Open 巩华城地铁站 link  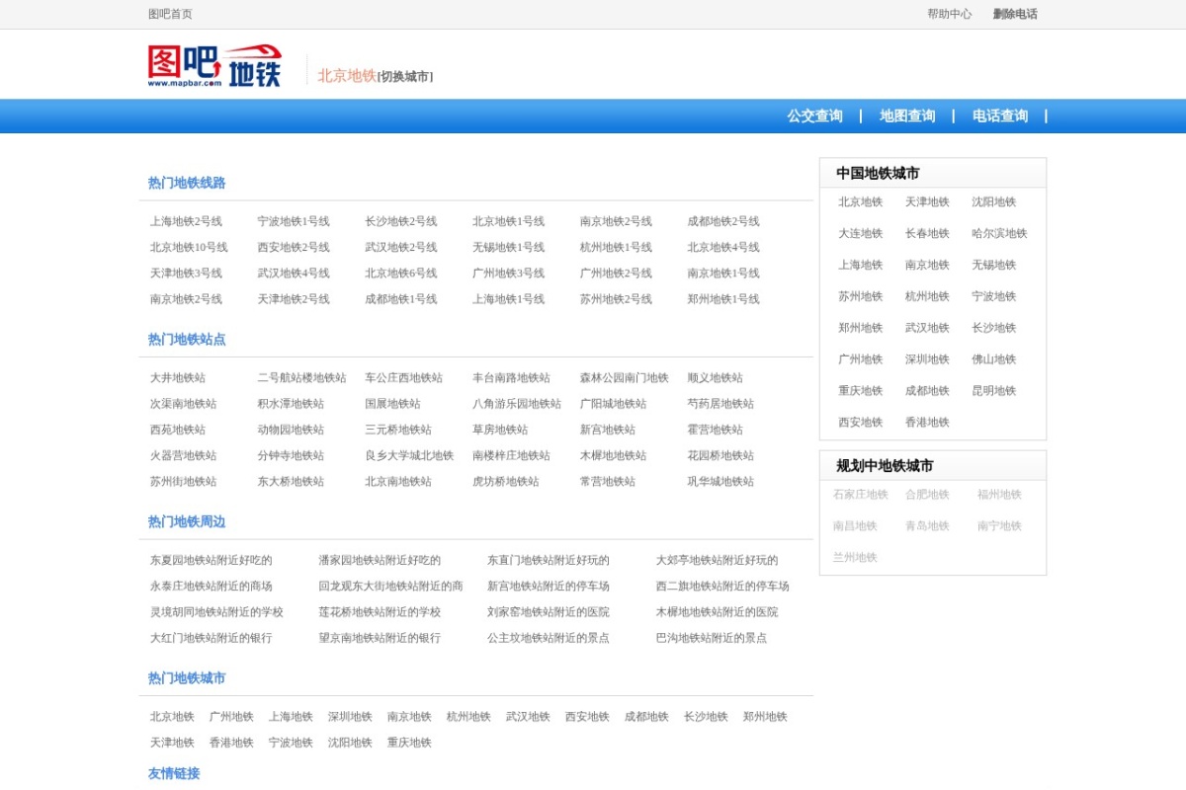(720, 481)
